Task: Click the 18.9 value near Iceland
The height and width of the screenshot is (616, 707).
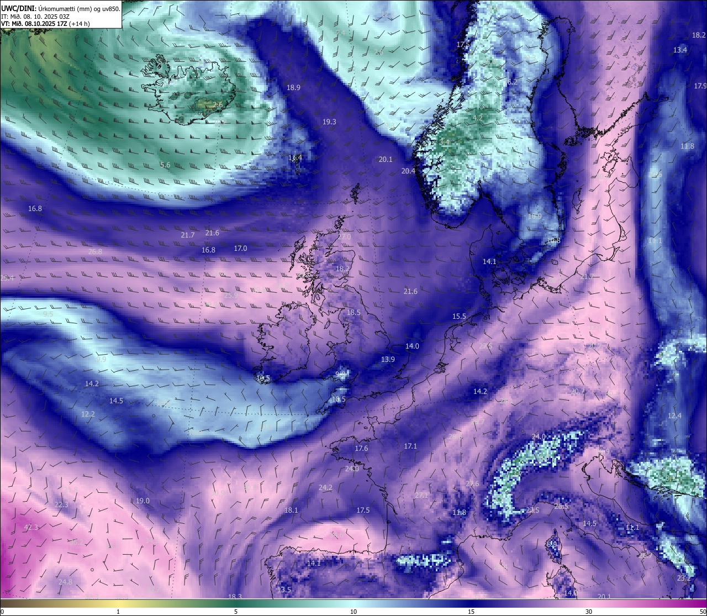Action: pyautogui.click(x=293, y=87)
